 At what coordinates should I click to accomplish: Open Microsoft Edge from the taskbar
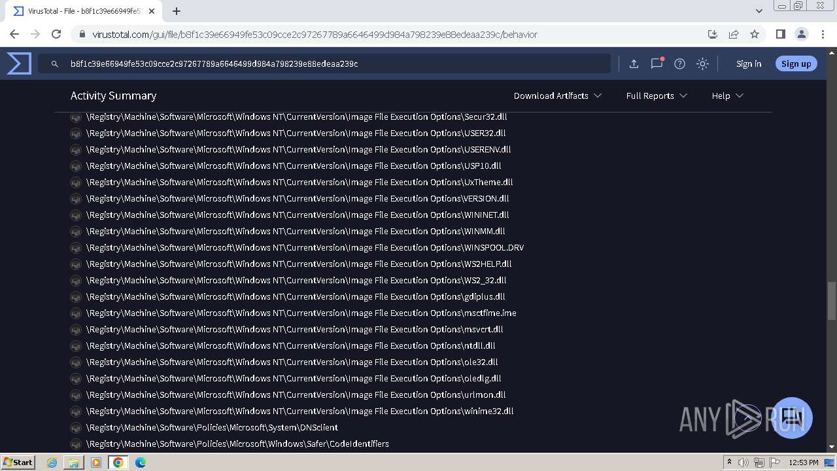tap(141, 462)
